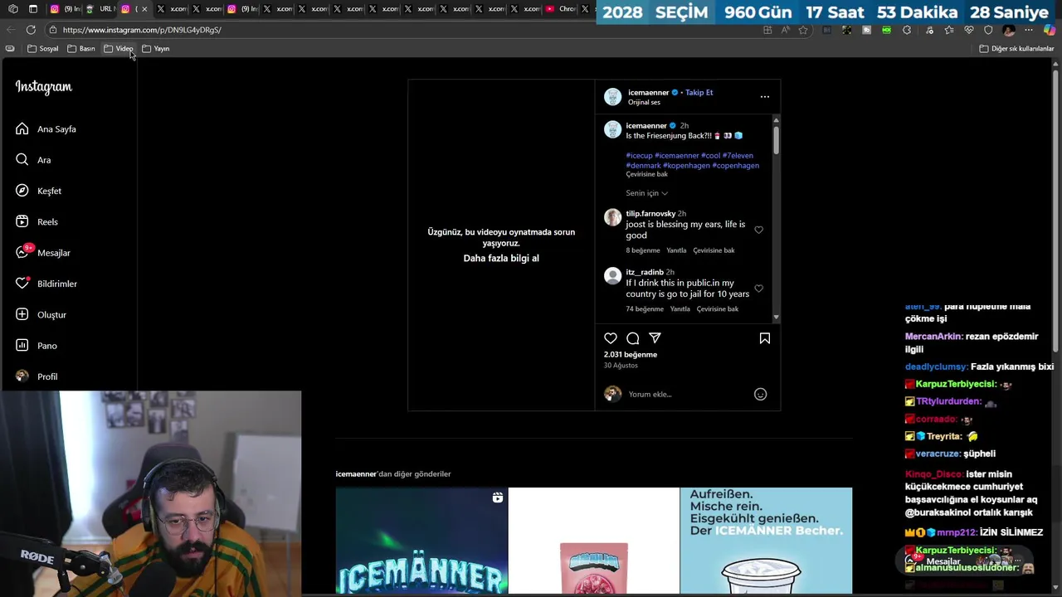The image size is (1062, 597).
Task: Open #copenhagen hashtag link
Action: 735,166
